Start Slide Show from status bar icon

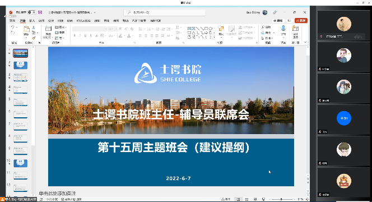point(263,199)
